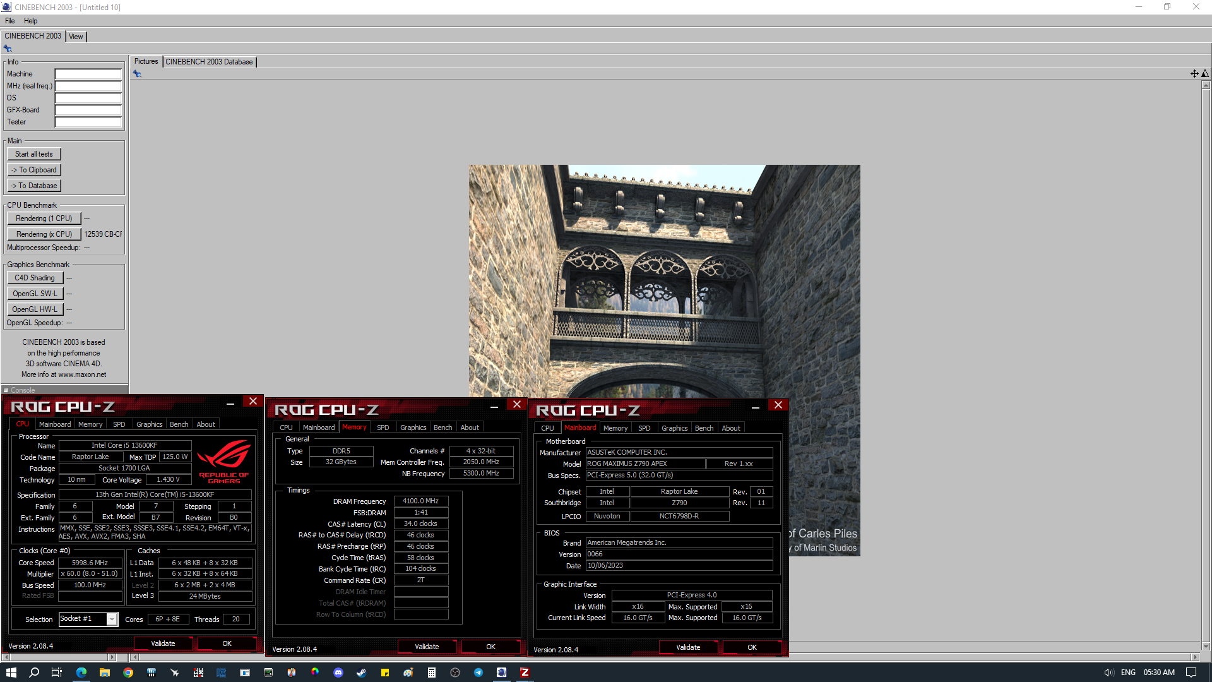Click Validate in CPU-Z CPU window
The image size is (1212, 682).
point(163,643)
